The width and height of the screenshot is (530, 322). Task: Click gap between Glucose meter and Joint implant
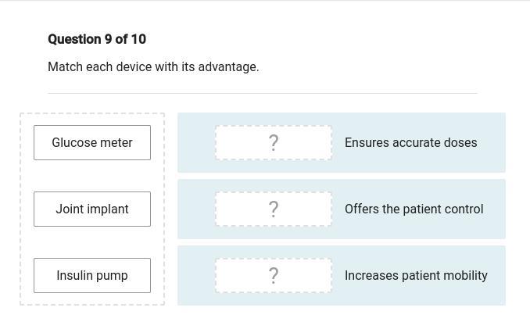coord(92,176)
